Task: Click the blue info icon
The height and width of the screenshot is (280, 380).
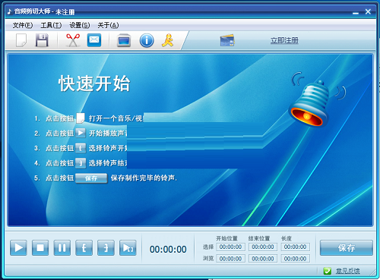Action: 147,40
